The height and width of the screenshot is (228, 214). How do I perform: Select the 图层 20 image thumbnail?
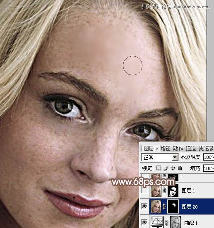pyautogui.click(x=156, y=206)
